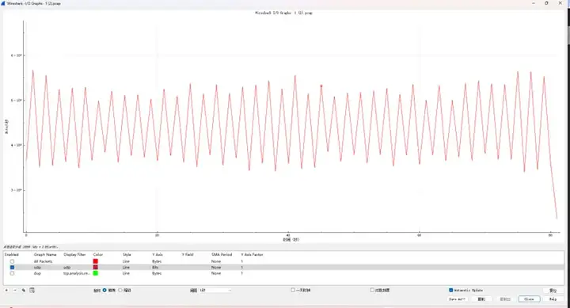
Task: Select the zoom mouse mode radio button
Action: click(120, 290)
